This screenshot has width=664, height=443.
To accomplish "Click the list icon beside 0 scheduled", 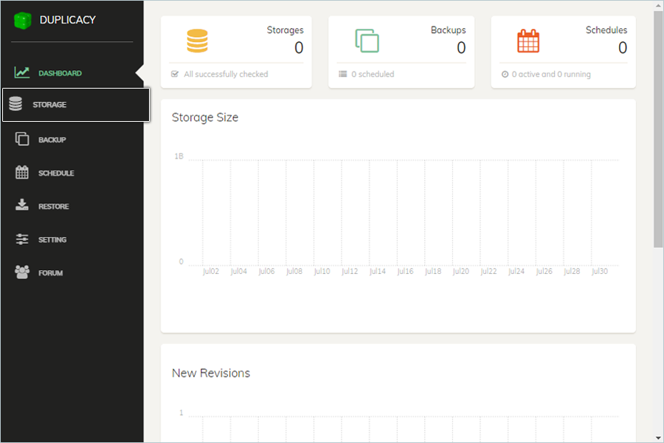I will pos(342,74).
